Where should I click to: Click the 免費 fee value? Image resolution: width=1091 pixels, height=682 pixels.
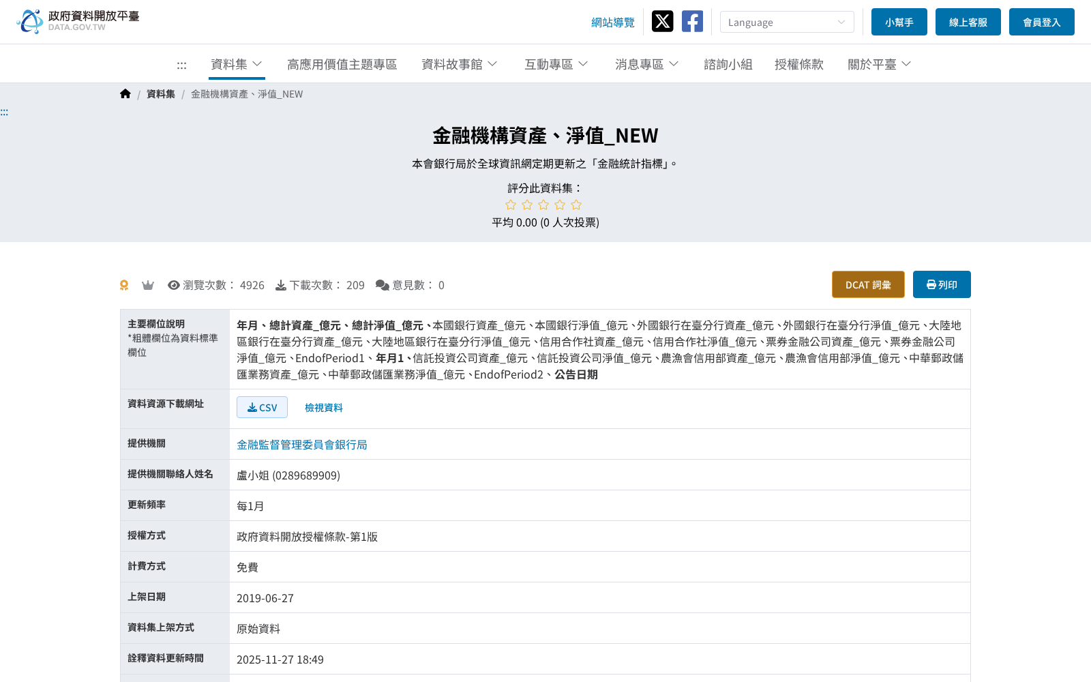point(248,567)
